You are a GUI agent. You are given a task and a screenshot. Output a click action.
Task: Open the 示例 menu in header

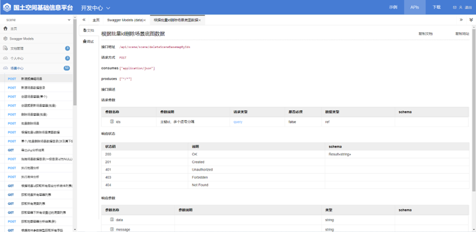click(393, 8)
